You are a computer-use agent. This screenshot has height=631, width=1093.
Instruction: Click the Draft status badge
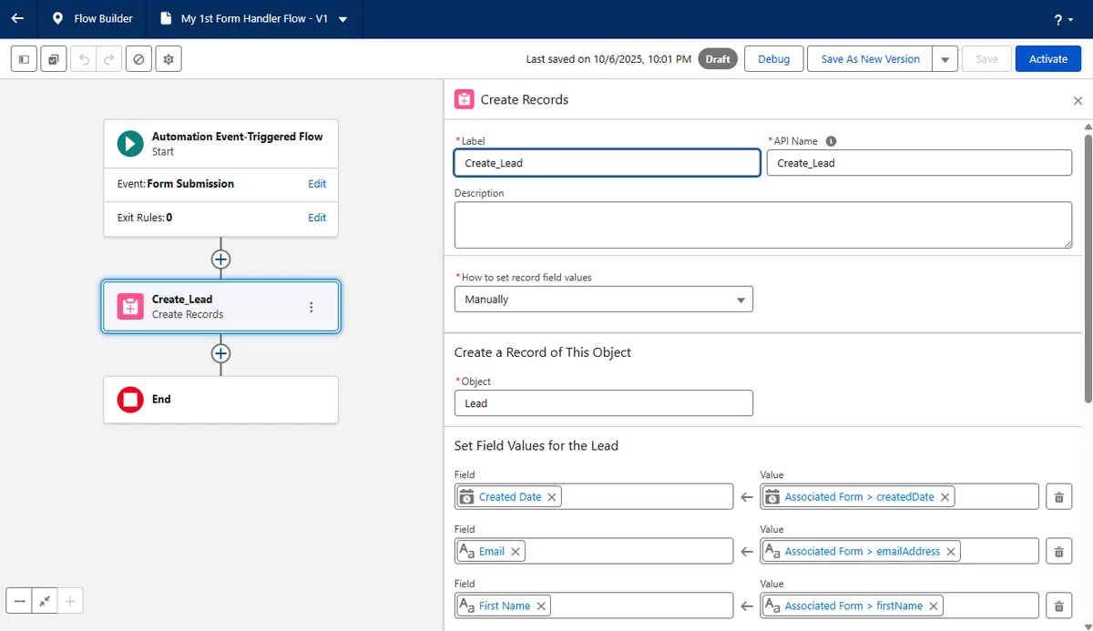tap(718, 59)
